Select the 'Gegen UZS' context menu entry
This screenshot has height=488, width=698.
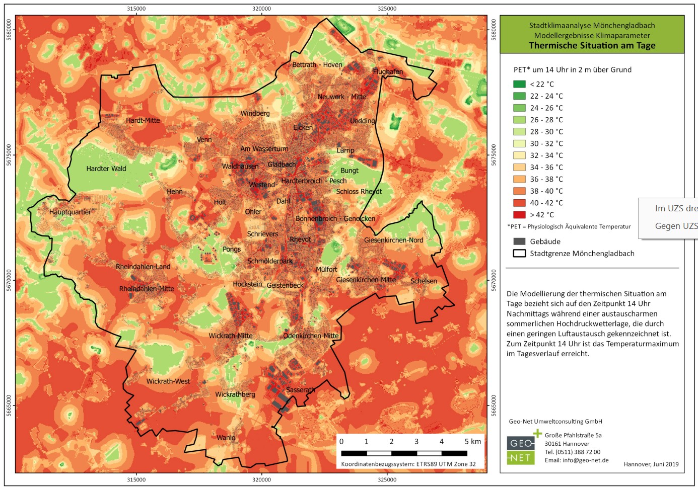click(x=675, y=226)
